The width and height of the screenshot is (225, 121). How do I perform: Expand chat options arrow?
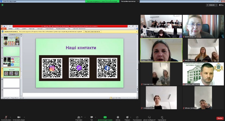(95, 117)
